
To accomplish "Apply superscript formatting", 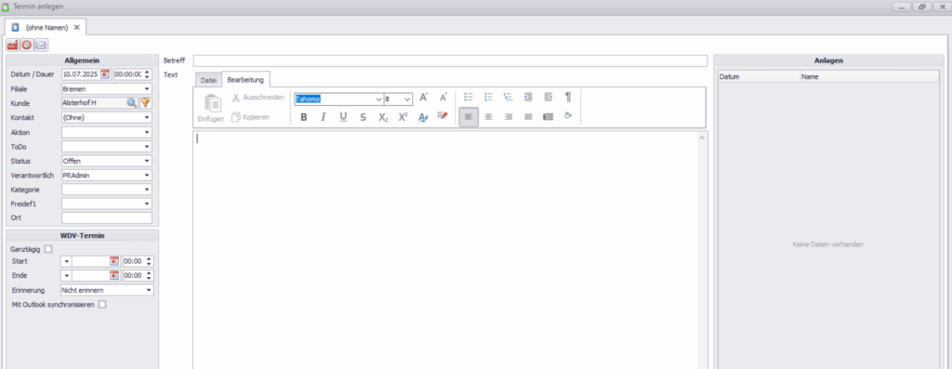I will [403, 117].
